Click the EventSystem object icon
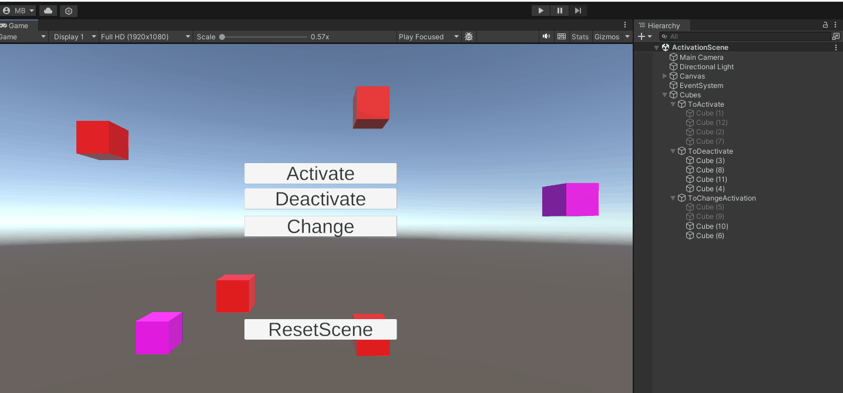Viewport: 843px width, 393px height. click(x=674, y=86)
